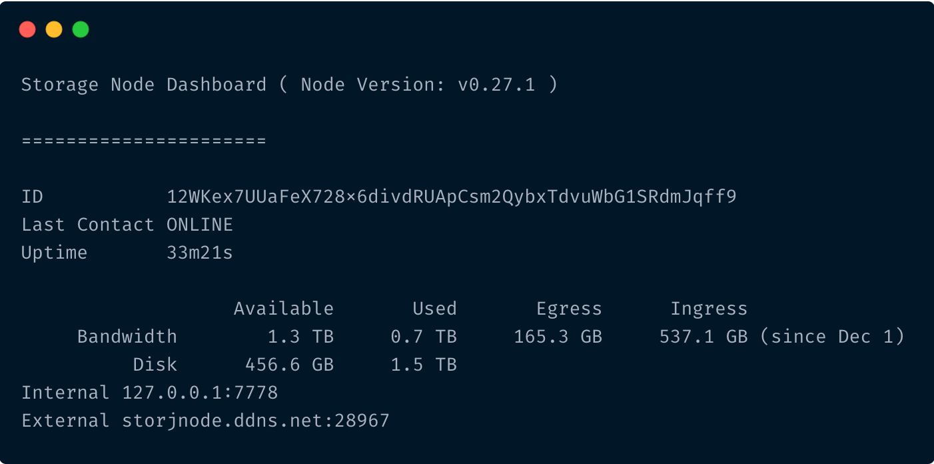Click the green maximize window button

(x=81, y=29)
